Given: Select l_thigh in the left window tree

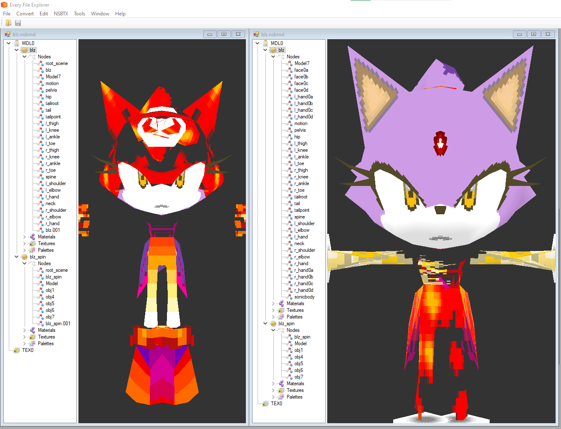Looking at the screenshot, I should [x=52, y=123].
